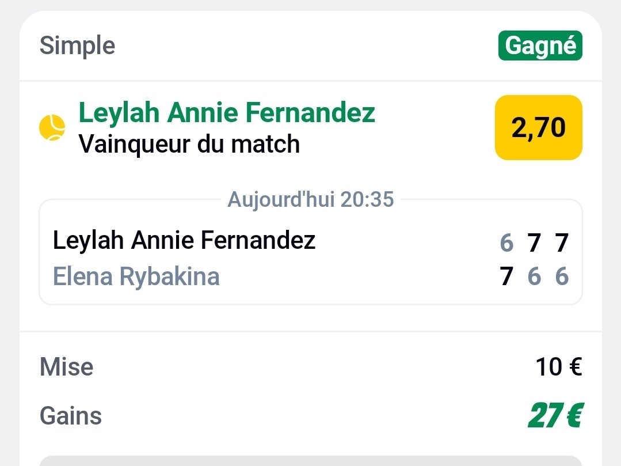Tap the green Gagné status badge
This screenshot has height=466, width=621.
point(540,46)
